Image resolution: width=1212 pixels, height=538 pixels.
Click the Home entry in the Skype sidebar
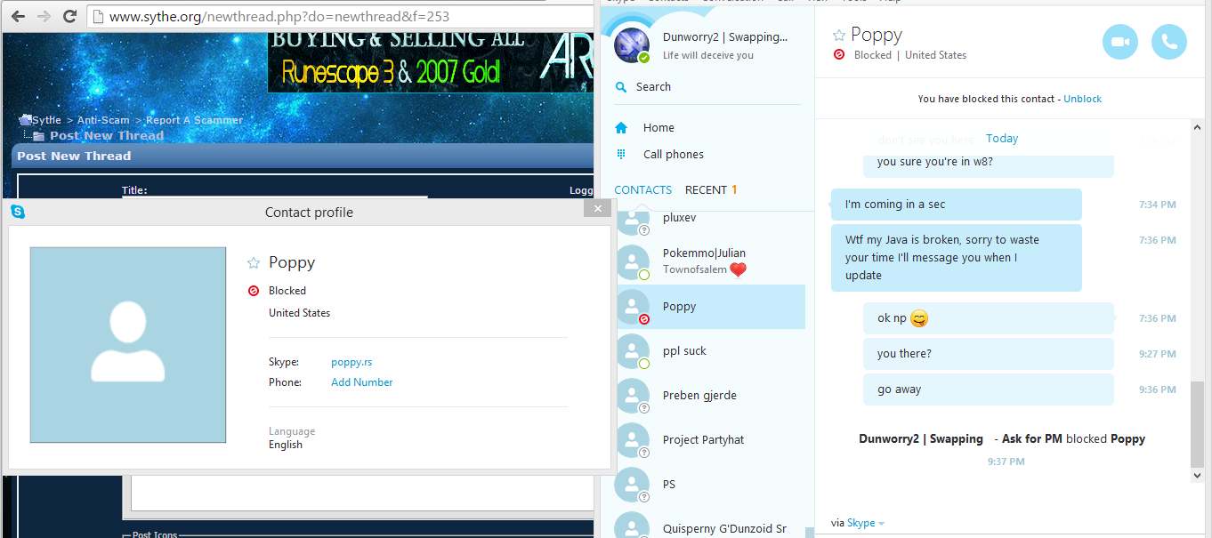click(x=659, y=128)
